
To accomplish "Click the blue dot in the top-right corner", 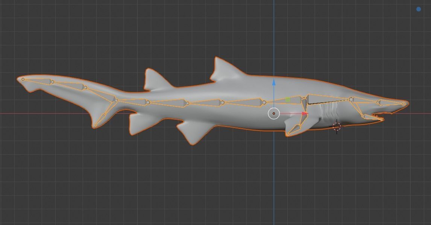I will [418, 9].
